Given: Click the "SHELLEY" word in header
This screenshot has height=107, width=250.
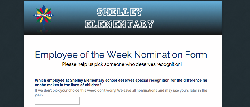Looking at the screenshot, I should (x=119, y=12).
